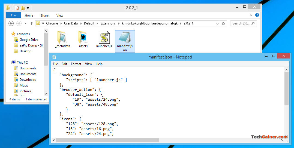The height and width of the screenshot is (148, 294).
Task: Click the This PC computer icon
Action: (13, 63)
